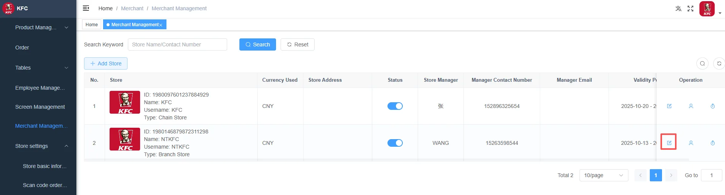This screenshot has height=195, width=725.
Task: Click phone number 15263598544
Action: pyautogui.click(x=502, y=143)
